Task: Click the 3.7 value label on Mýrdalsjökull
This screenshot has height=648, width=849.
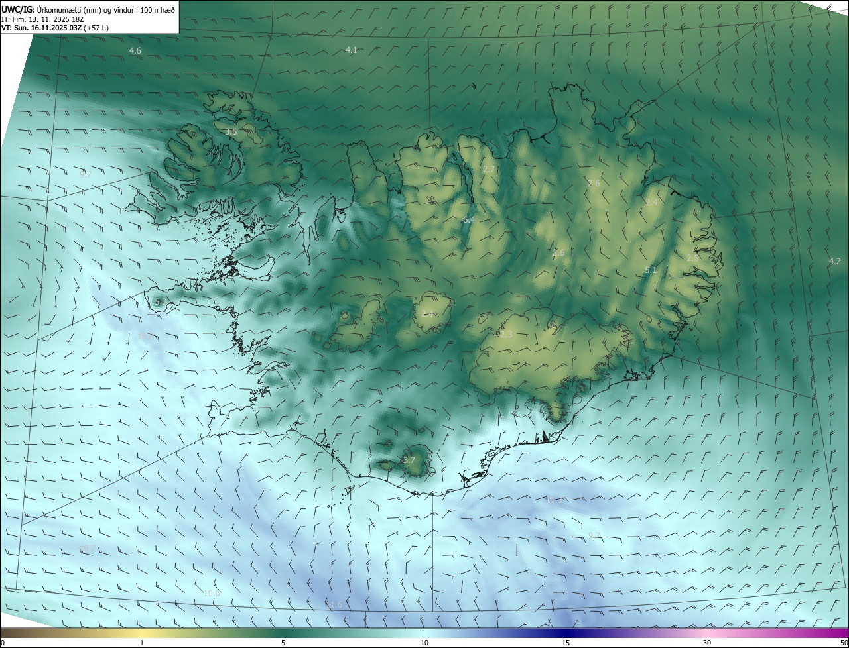Action: coord(409,460)
